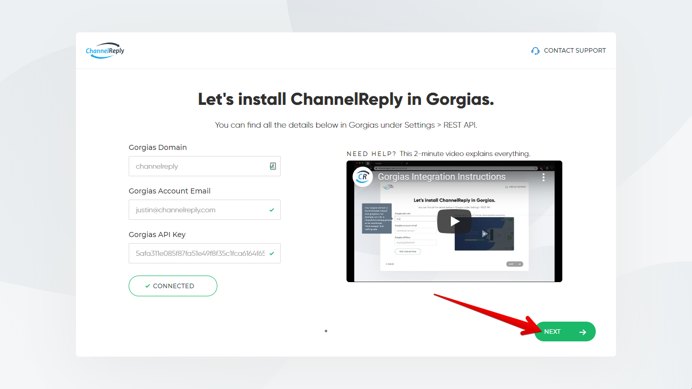692x389 pixels.
Task: Focus the Gorgias API Key field
Action: (205, 253)
